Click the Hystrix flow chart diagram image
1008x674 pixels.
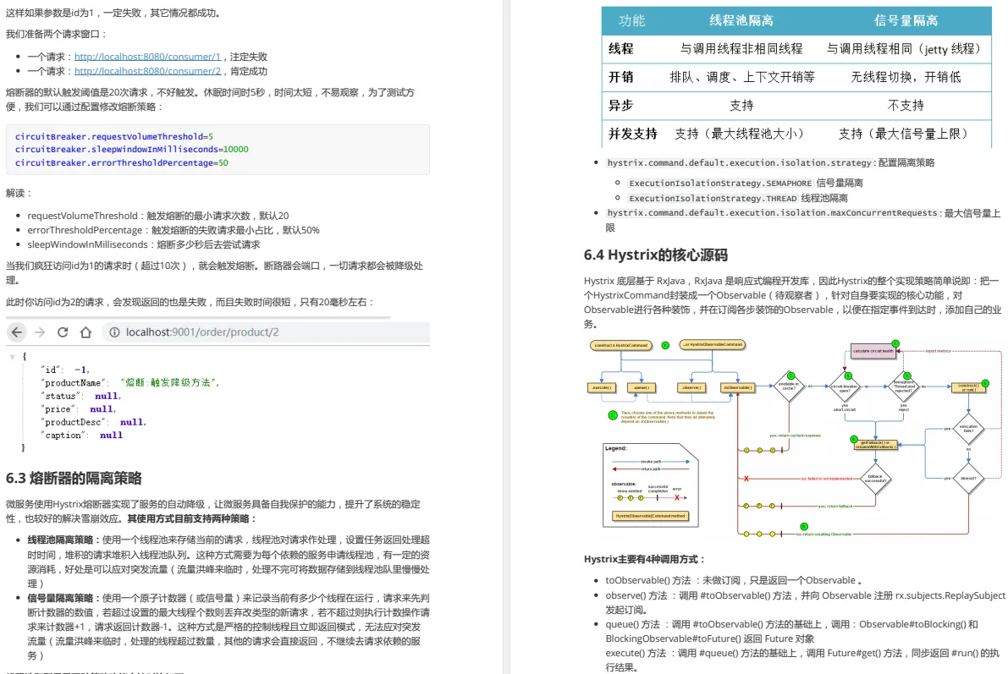pos(795,438)
